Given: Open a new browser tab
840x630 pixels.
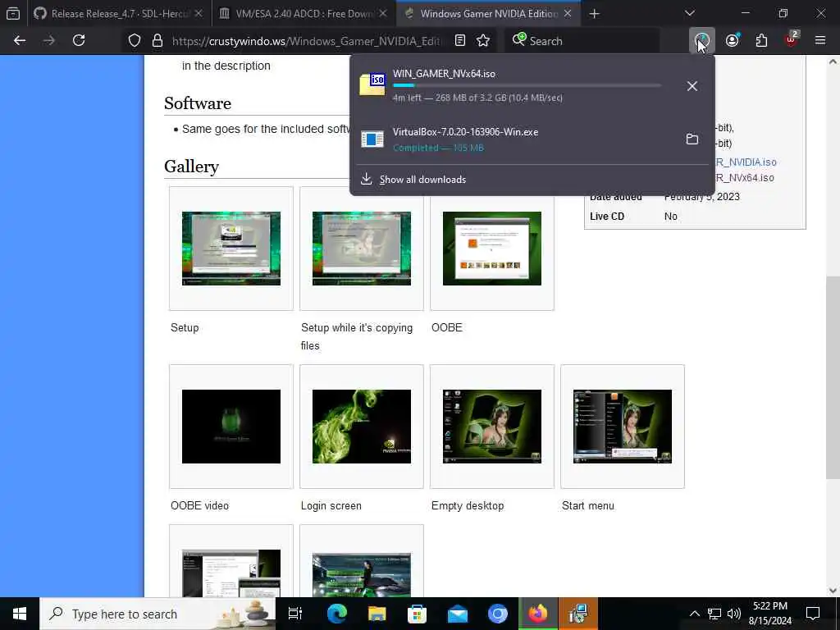Looking at the screenshot, I should [x=594, y=14].
